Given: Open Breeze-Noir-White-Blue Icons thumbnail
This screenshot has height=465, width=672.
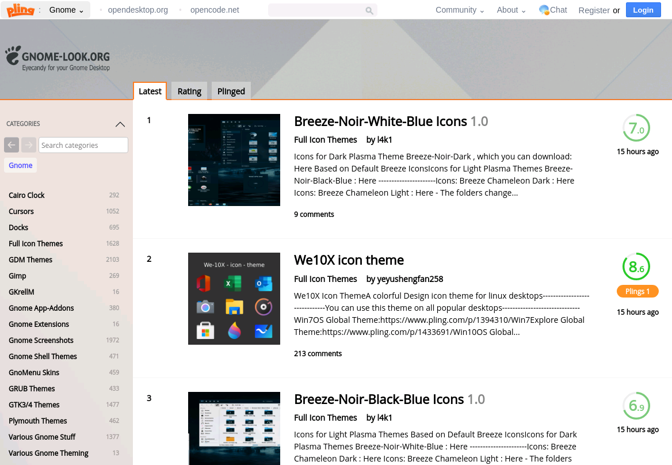Looking at the screenshot, I should click(x=234, y=160).
